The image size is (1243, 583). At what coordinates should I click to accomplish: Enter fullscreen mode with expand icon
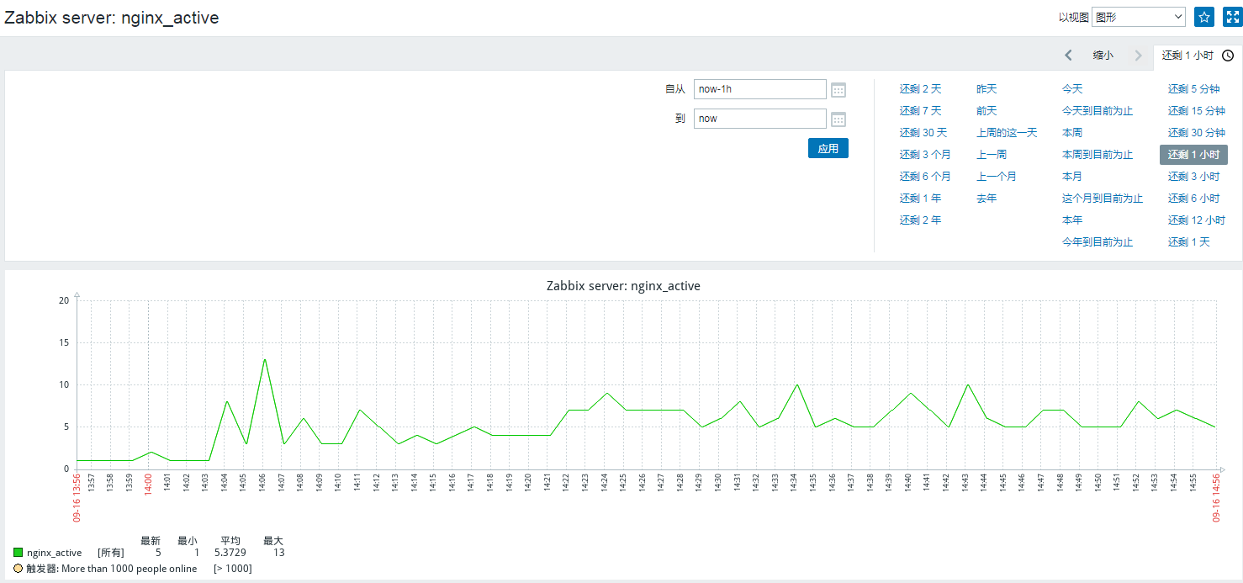(1232, 17)
